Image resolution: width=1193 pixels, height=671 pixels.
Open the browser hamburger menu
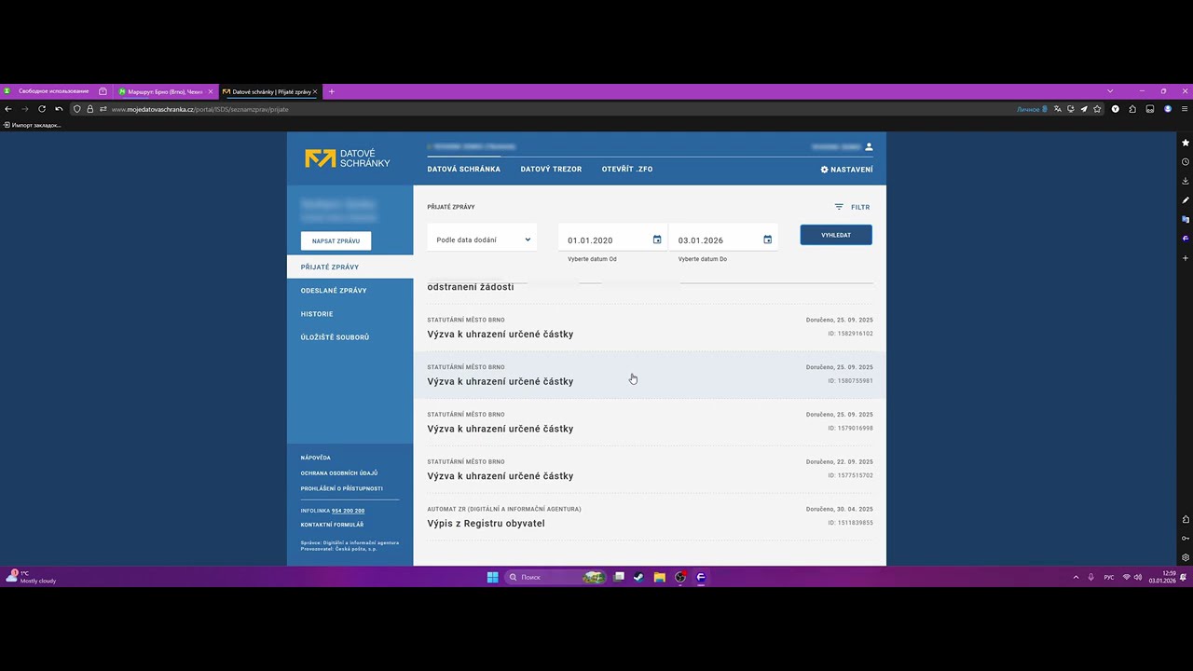[1185, 109]
